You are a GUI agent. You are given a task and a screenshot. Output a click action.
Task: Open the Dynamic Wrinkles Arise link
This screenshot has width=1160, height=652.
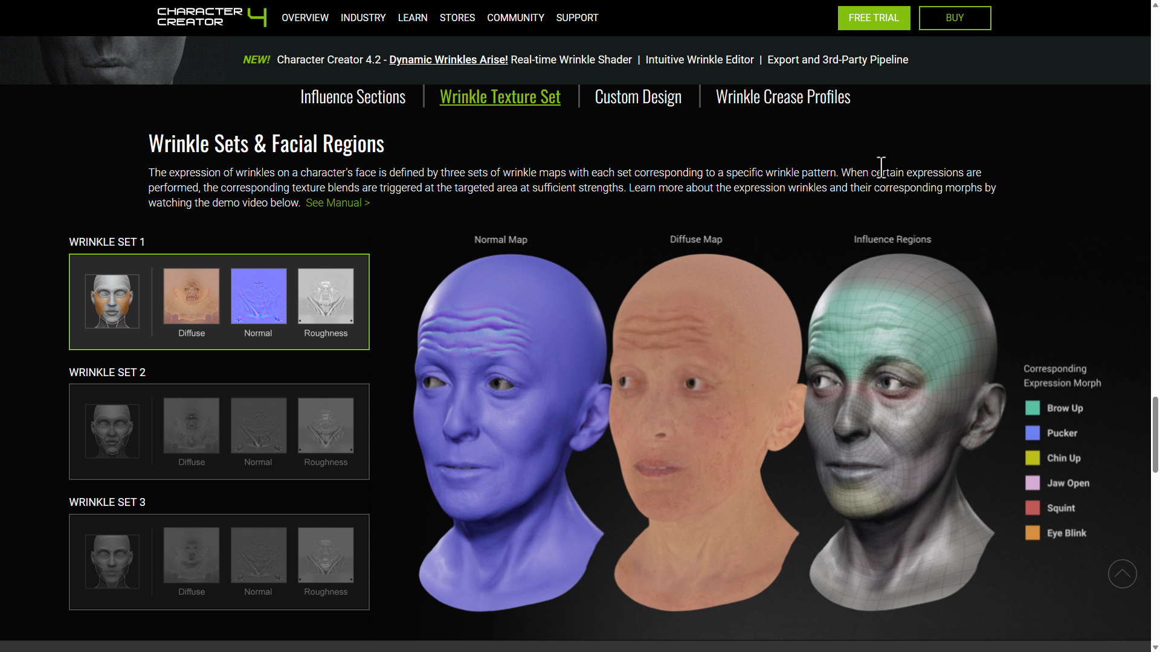pos(448,60)
